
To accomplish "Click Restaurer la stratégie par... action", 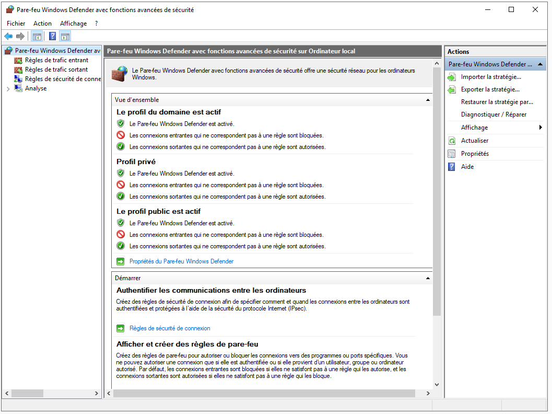I will [x=497, y=102].
